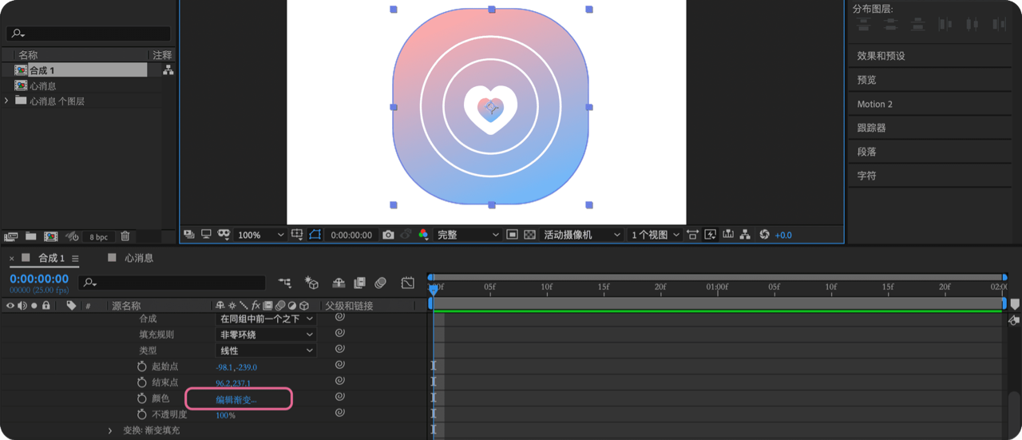Expand the 心消息 个图层 folder

click(7, 101)
